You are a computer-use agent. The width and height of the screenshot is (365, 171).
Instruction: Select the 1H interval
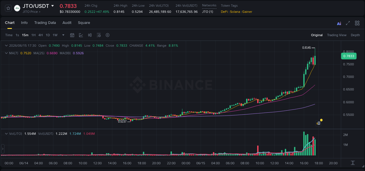pyautogui.click(x=33, y=35)
